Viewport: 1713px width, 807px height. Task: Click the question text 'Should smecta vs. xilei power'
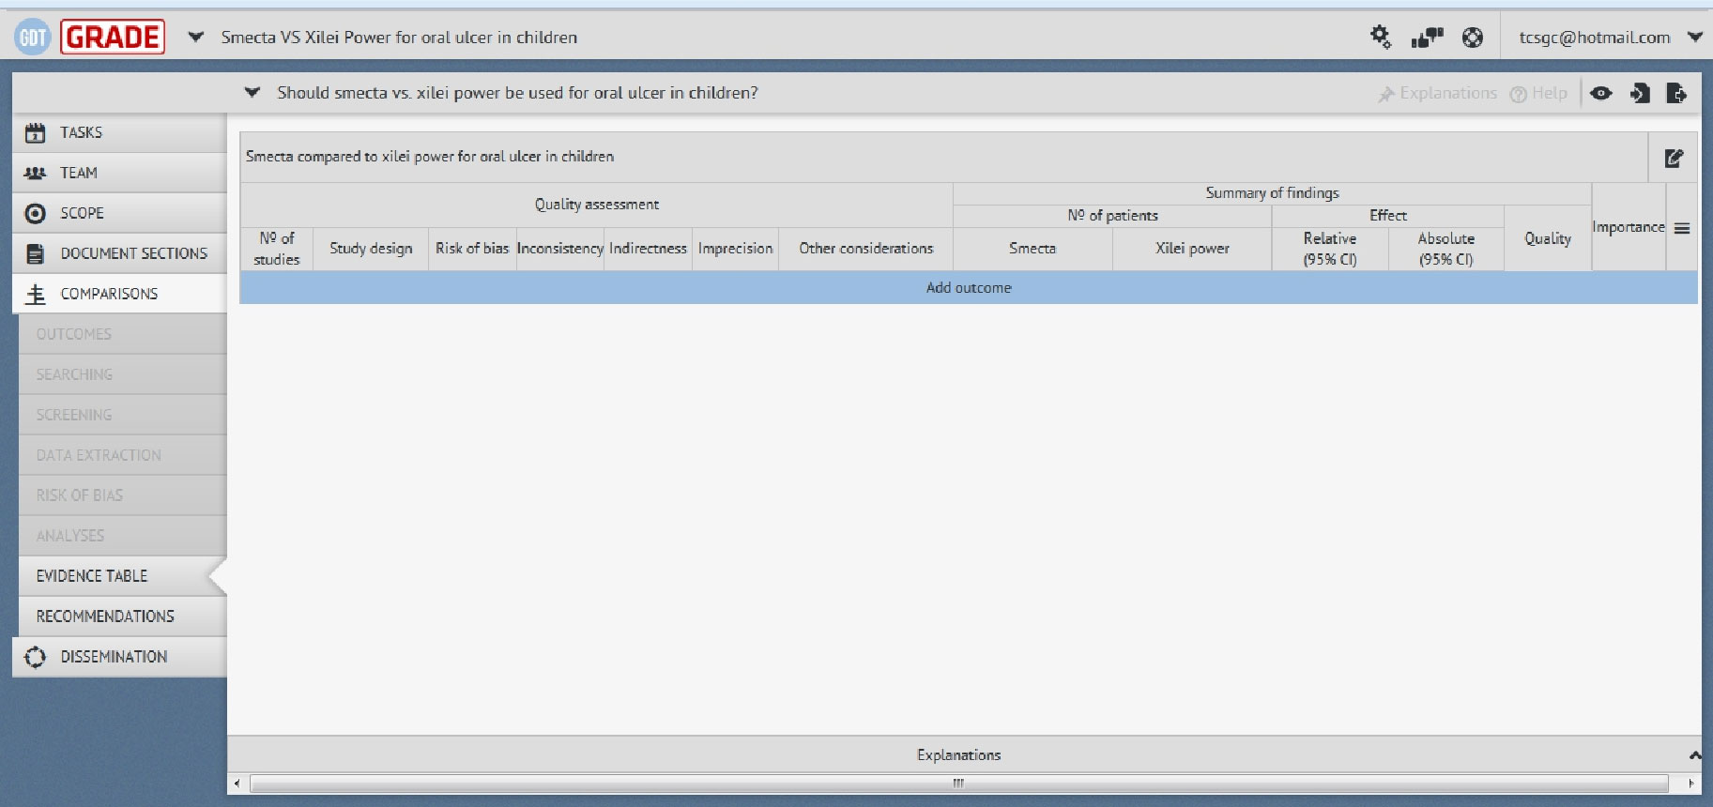coord(517,93)
